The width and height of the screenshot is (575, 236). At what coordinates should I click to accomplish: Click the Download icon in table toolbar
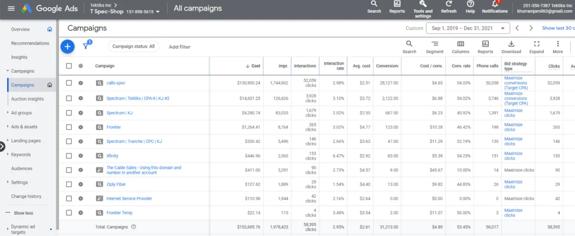coord(511,44)
